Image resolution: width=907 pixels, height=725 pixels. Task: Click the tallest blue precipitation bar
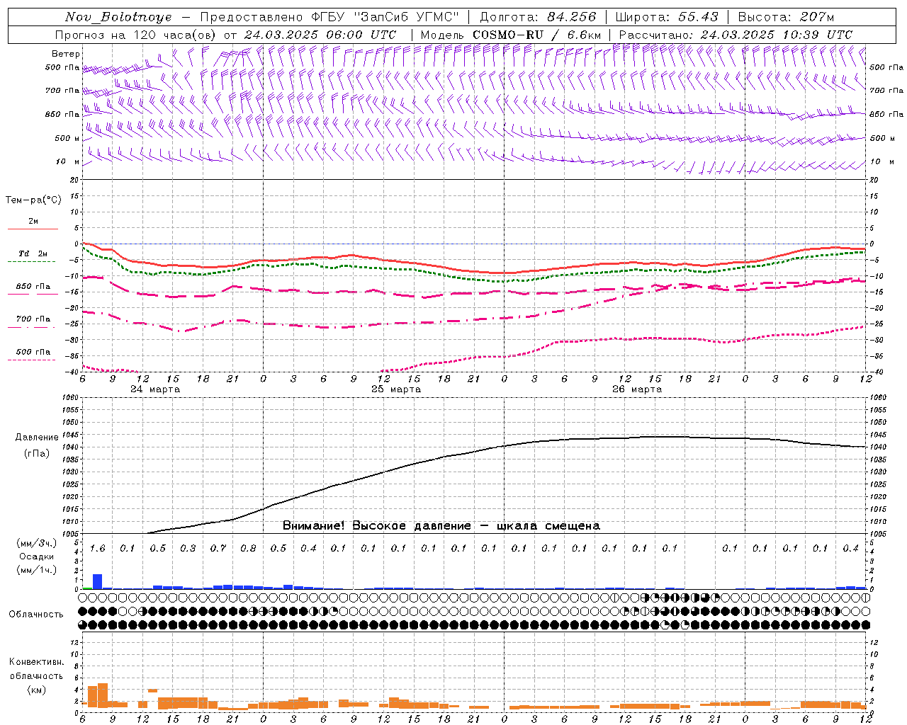(x=98, y=581)
